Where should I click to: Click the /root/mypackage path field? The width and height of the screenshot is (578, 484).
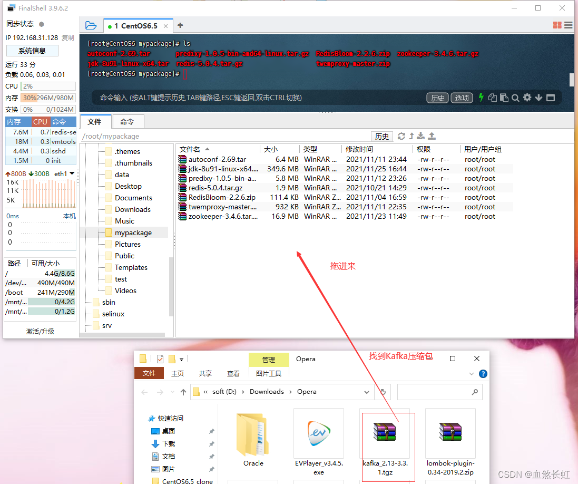pyautogui.click(x=225, y=136)
